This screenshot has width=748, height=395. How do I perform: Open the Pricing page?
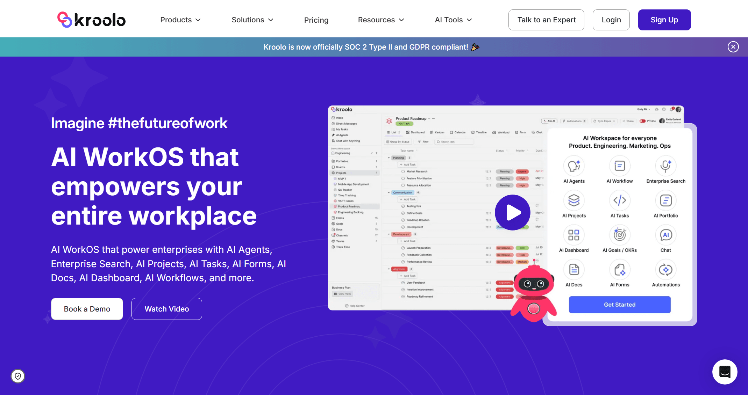[316, 20]
